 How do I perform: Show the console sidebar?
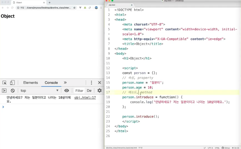pyautogui.click(x=4, y=91)
